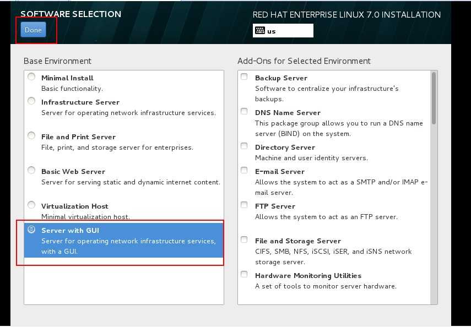Enable the Backup Server add-on checkbox
The image size is (471, 327).
tap(244, 77)
